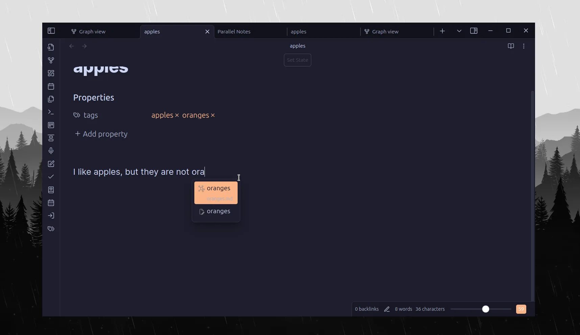Open the tab list chevron dropdown

tap(459, 31)
